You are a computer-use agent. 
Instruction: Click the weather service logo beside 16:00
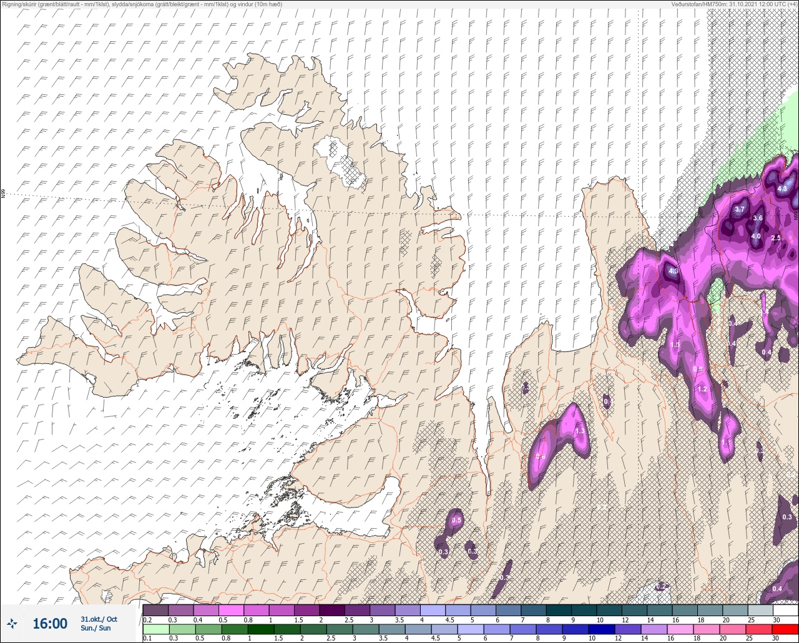tap(12, 623)
